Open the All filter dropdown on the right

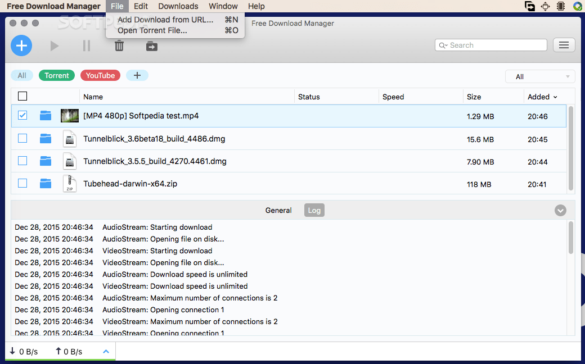pyautogui.click(x=539, y=76)
